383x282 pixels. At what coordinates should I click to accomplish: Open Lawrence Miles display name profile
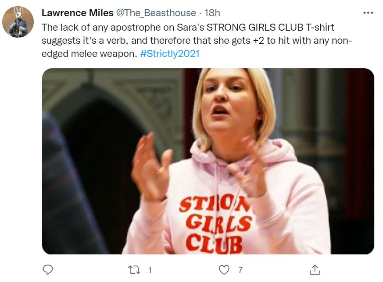pyautogui.click(x=77, y=13)
